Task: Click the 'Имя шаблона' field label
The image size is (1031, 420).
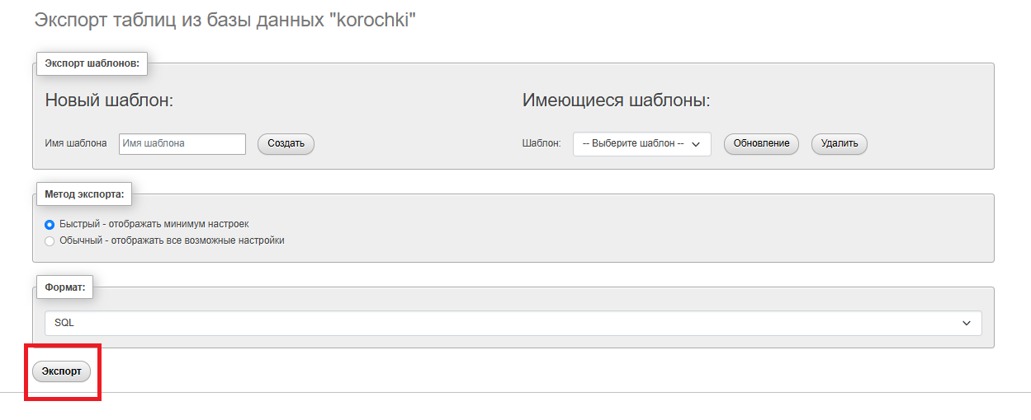Action: (76, 143)
